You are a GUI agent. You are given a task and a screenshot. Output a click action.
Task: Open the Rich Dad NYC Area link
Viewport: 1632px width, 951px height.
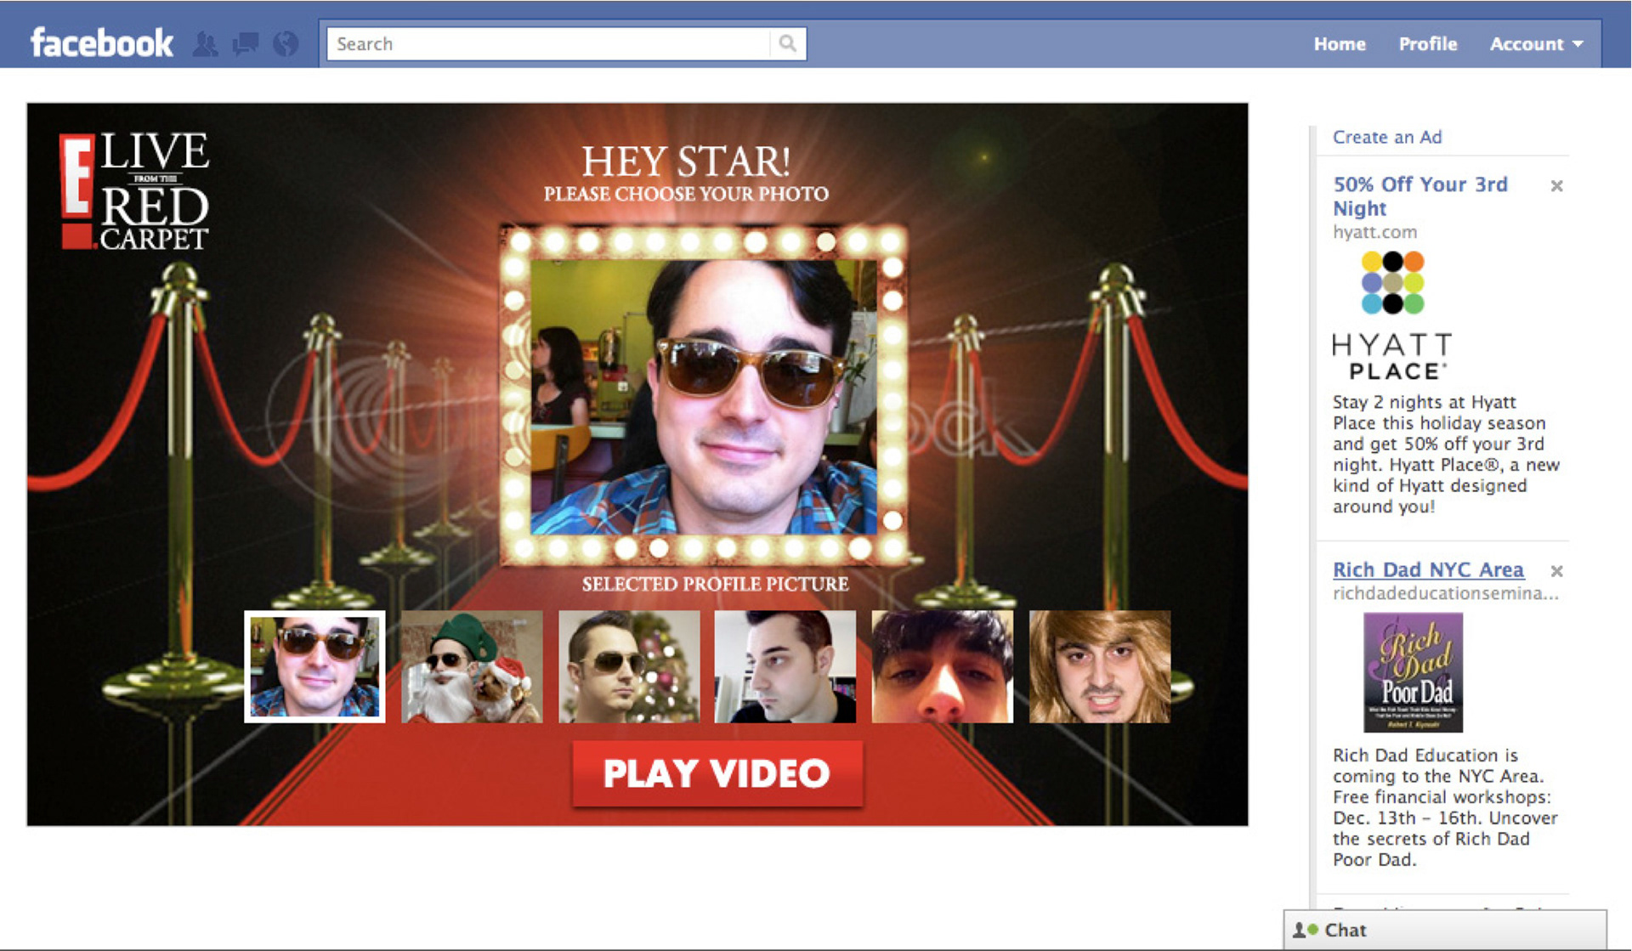1428,569
